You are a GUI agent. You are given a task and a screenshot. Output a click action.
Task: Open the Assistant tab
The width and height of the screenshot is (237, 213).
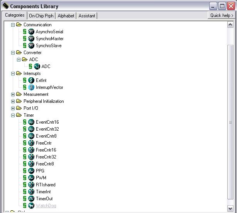pos(87,16)
